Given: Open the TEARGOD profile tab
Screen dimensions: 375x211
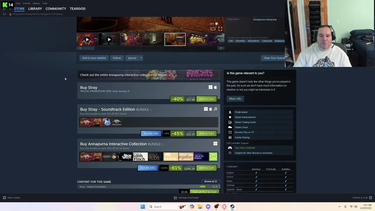Looking at the screenshot, I should [78, 8].
